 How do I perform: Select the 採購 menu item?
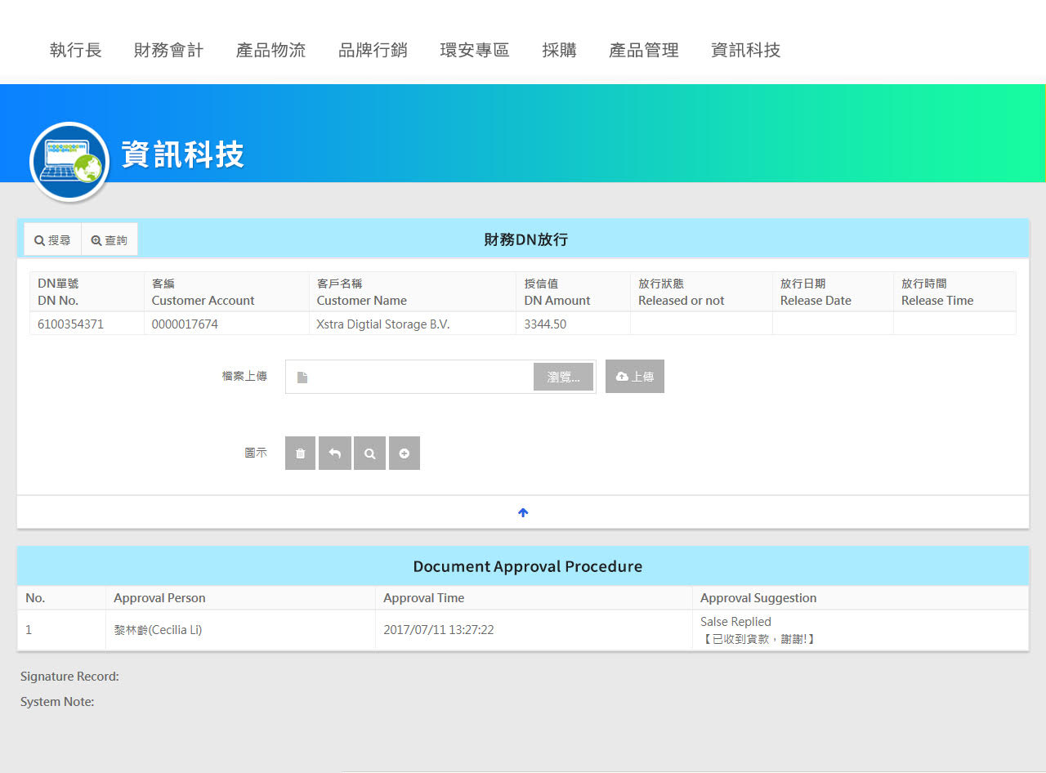click(x=559, y=51)
